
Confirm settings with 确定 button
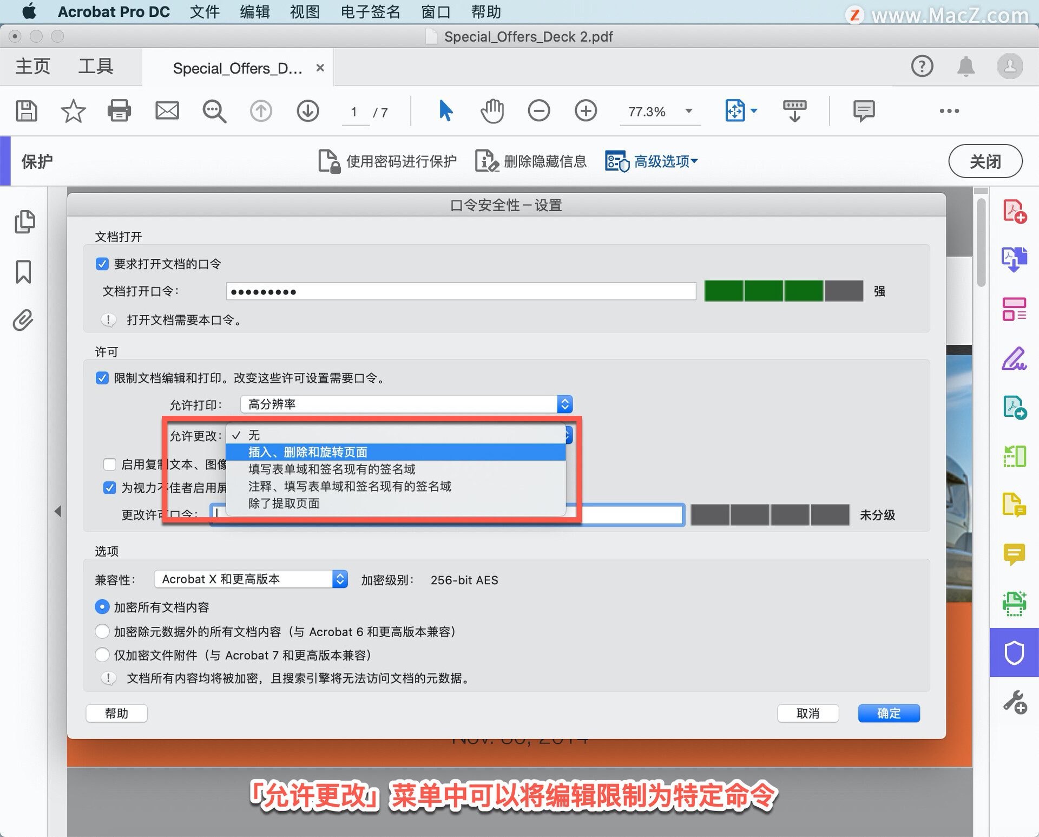[889, 713]
